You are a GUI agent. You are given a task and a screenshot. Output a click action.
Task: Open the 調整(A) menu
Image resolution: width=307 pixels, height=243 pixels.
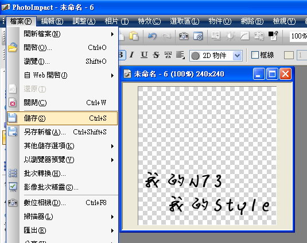coord(84,21)
